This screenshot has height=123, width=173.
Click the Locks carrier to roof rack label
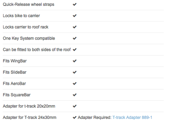(x=26, y=27)
